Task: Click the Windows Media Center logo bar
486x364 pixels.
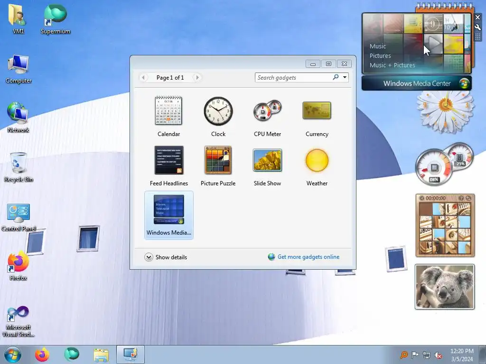Action: tap(417, 83)
